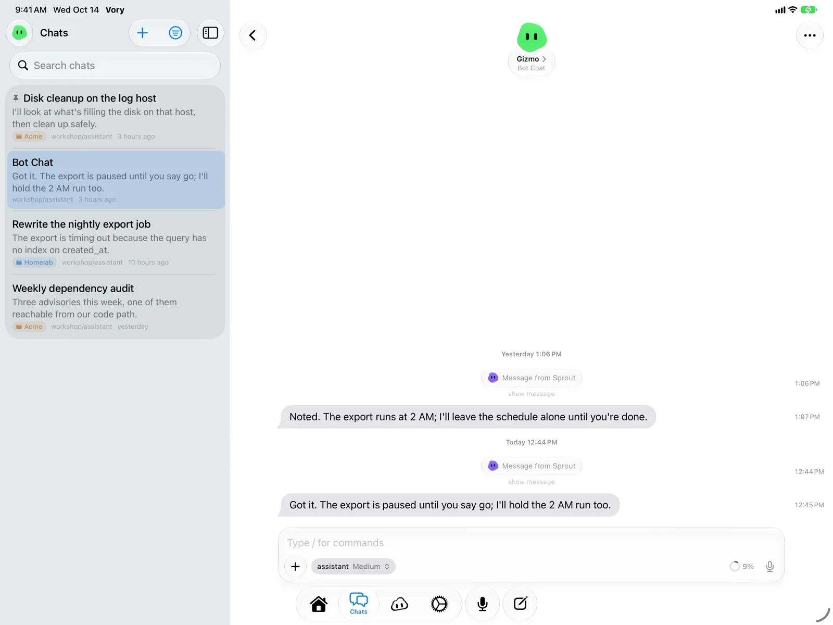Click the Homelab folder tag
833x625 pixels.
click(x=34, y=262)
